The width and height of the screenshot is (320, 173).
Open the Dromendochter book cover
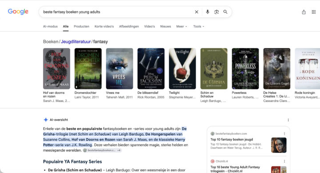coord(88,68)
